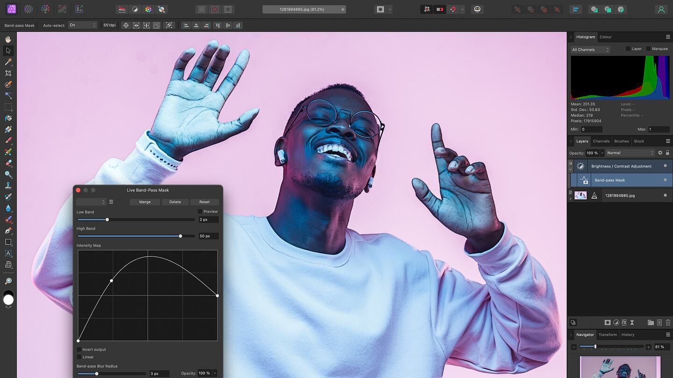Viewport: 673px width, 378px height.
Task: Select the Move tool
Action: coord(8,50)
